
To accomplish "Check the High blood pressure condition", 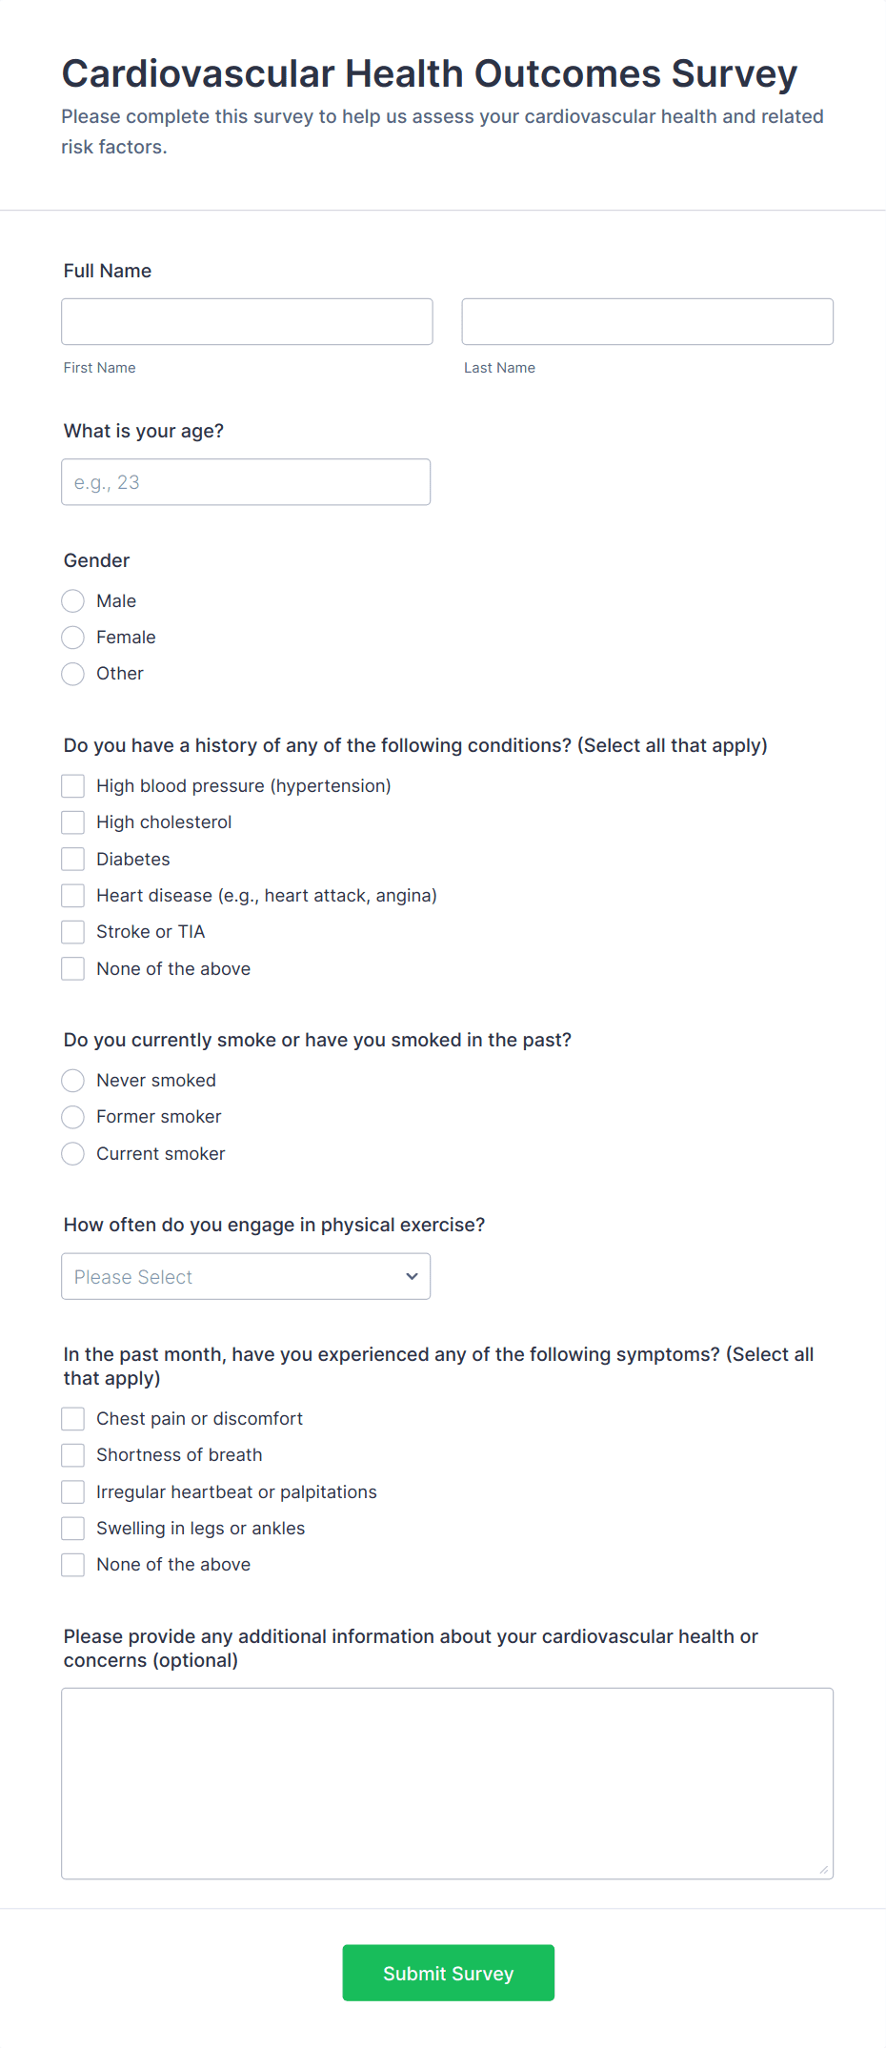I will click(x=72, y=785).
